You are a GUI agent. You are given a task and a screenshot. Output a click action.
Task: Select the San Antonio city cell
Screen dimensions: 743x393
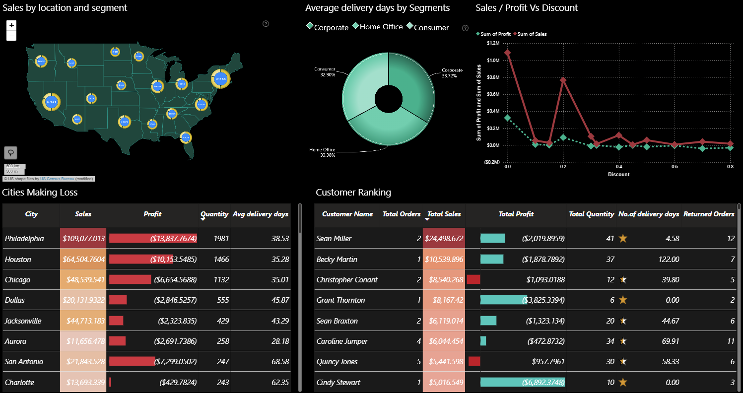coord(31,362)
